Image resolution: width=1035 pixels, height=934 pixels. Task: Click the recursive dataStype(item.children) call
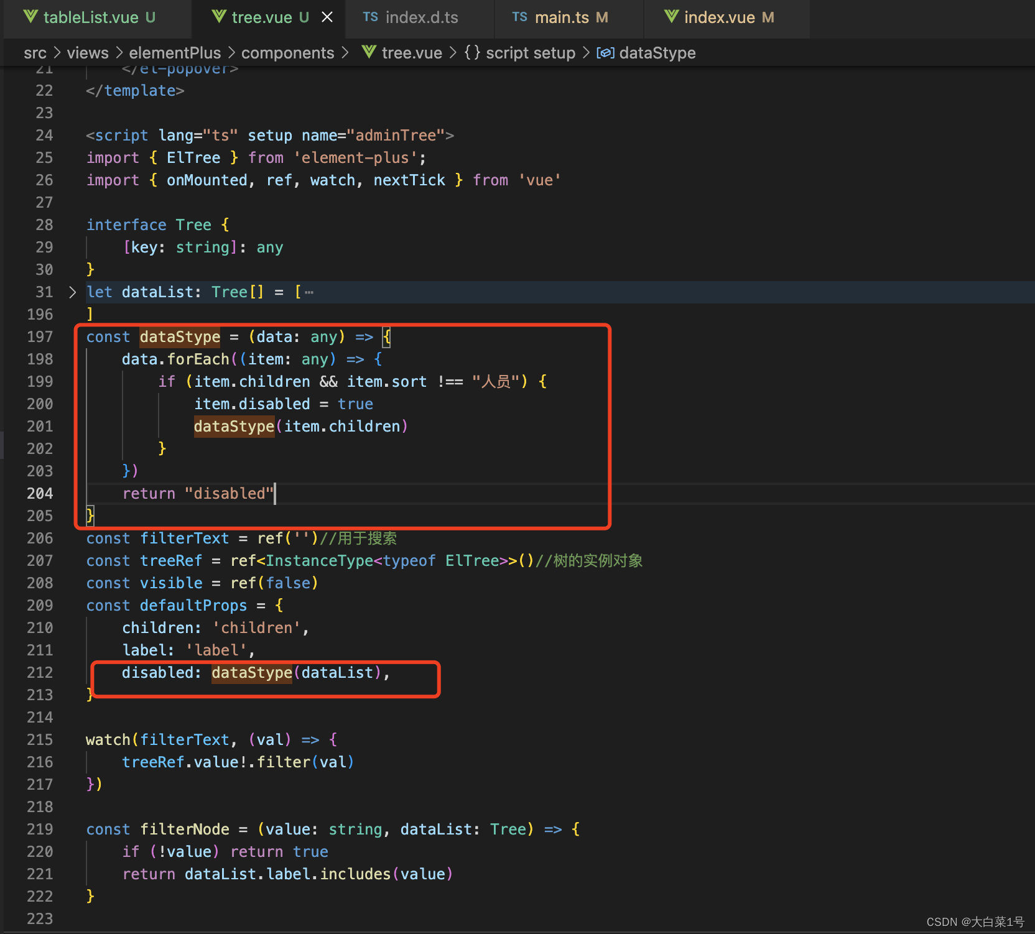click(301, 427)
